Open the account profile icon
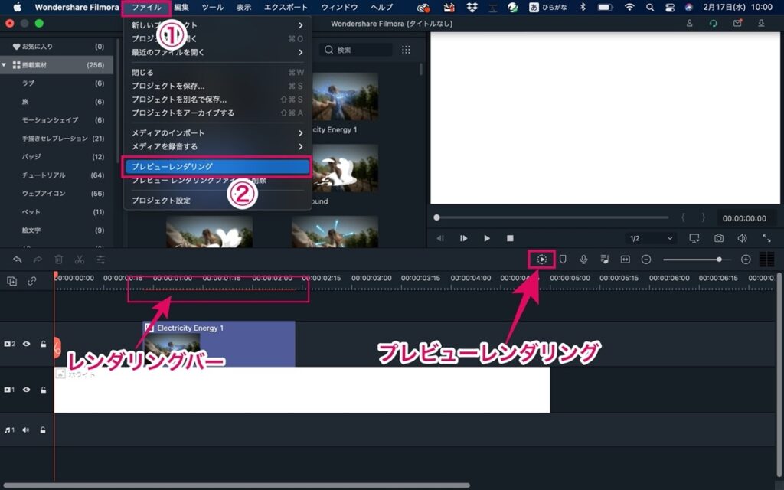 pyautogui.click(x=690, y=24)
